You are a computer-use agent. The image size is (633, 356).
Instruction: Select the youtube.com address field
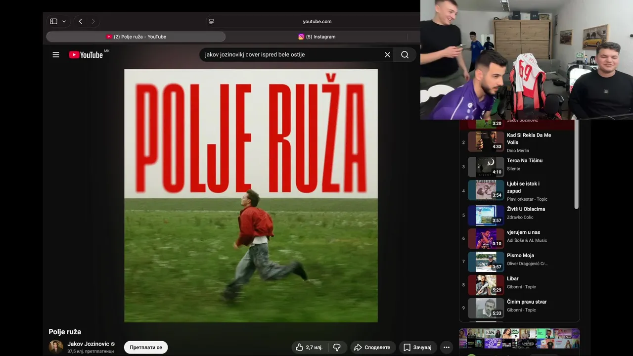point(317,21)
